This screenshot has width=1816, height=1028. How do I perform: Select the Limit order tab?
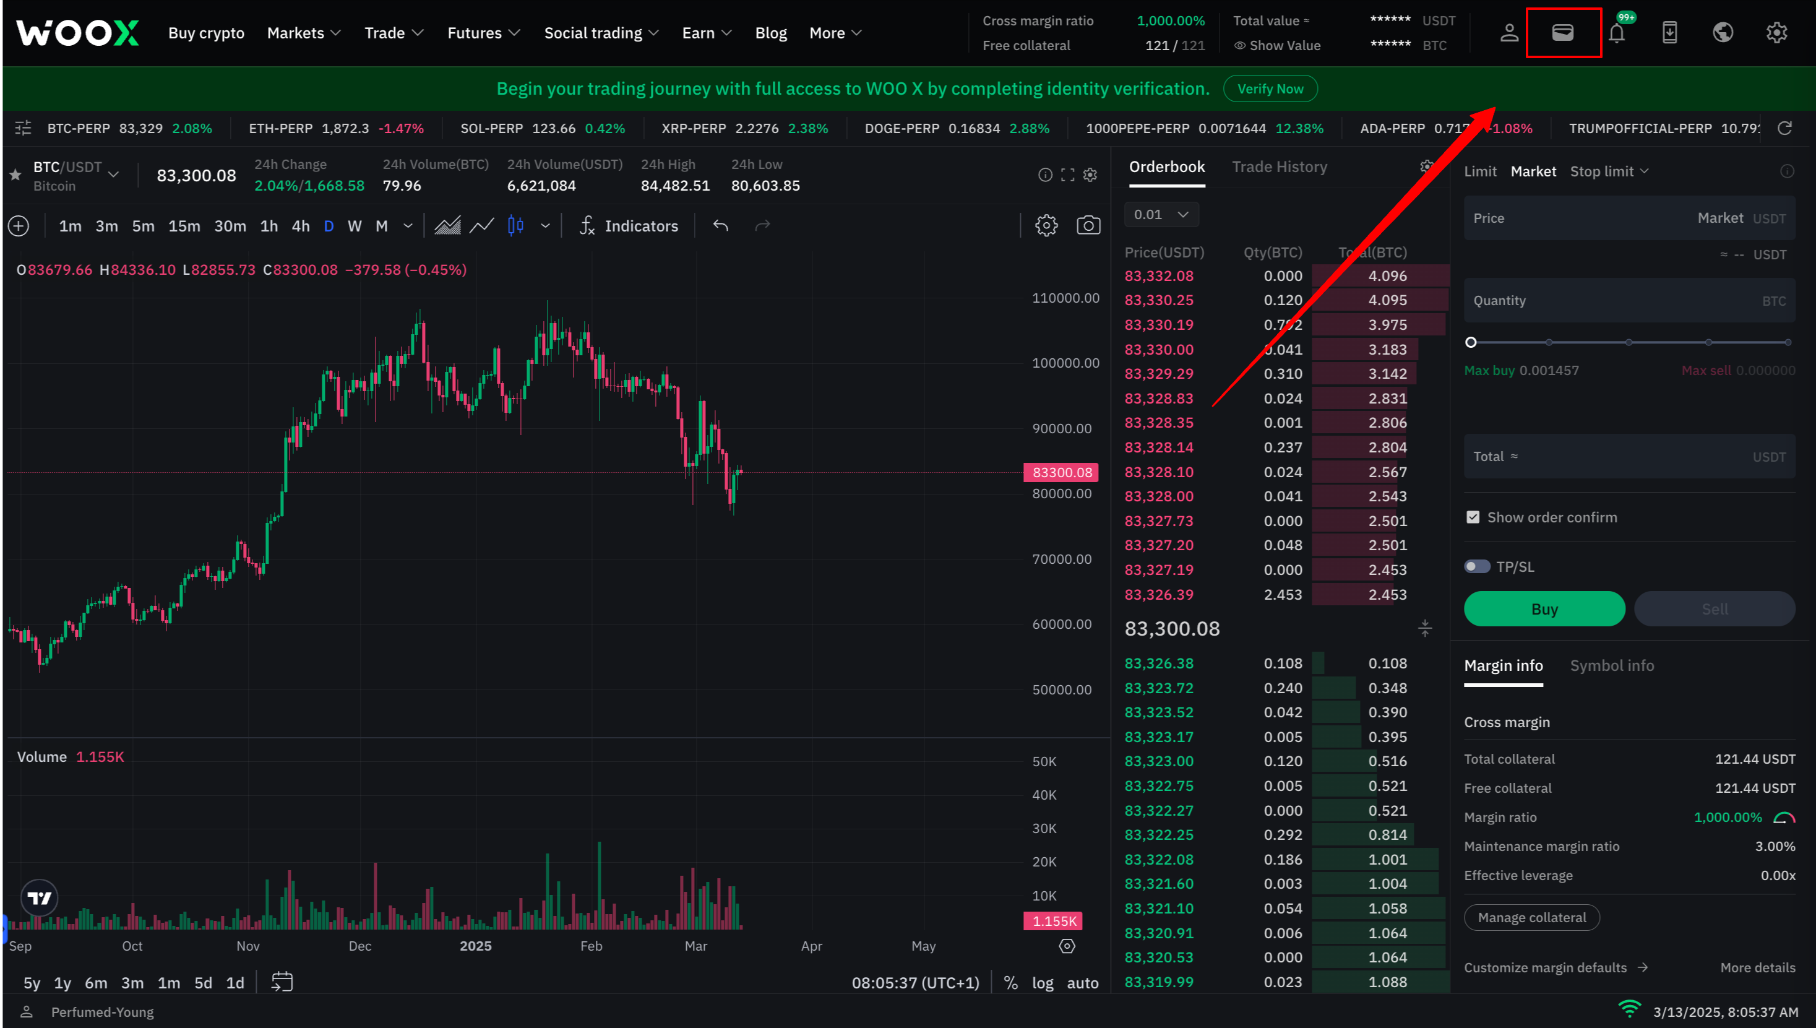pos(1480,171)
